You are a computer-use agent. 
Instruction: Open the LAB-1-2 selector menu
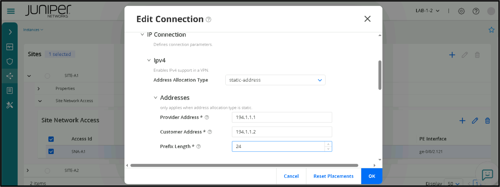pyautogui.click(x=427, y=11)
